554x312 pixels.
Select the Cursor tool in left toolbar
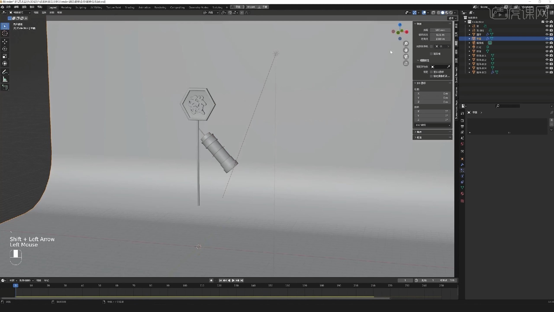(5, 34)
